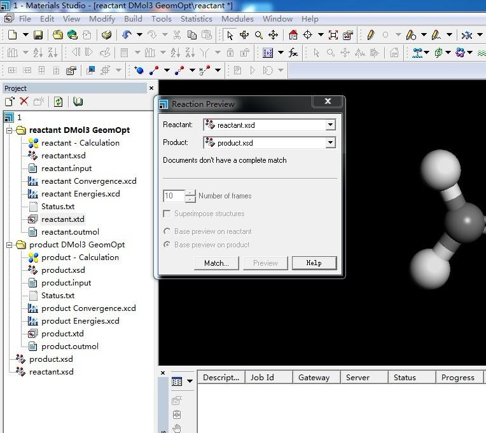Click the green Refresh icon in Project panel
Viewport: 486px width, 433px height.
[x=58, y=102]
